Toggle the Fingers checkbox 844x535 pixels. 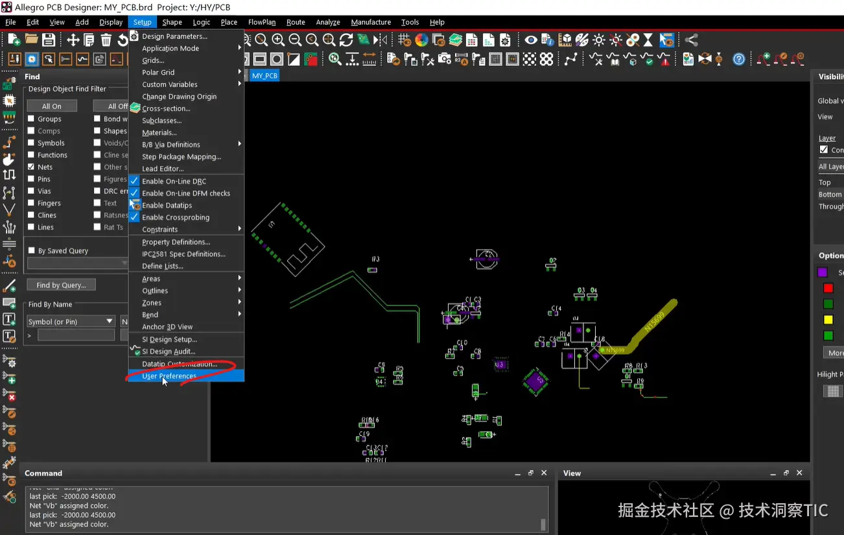[31, 203]
